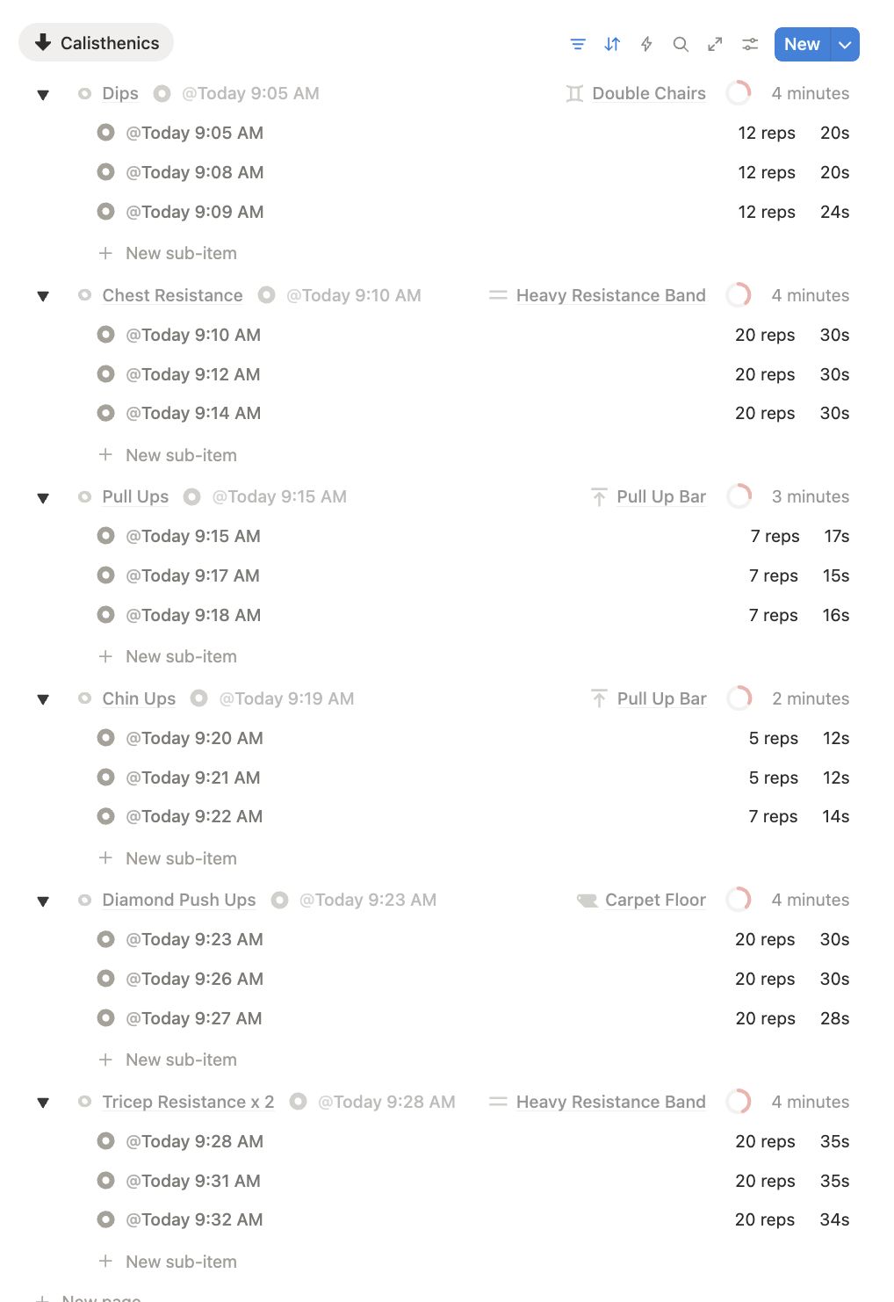Click the Carpet Floor equipment icon
Screen dimensions: 894x1302
(587, 901)
